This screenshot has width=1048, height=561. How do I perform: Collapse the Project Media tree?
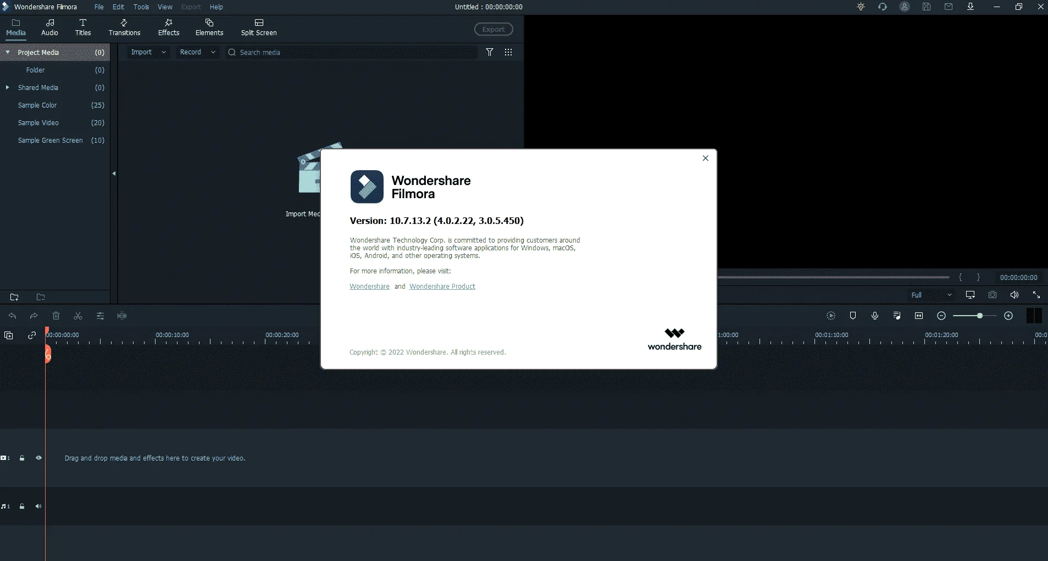click(x=8, y=52)
